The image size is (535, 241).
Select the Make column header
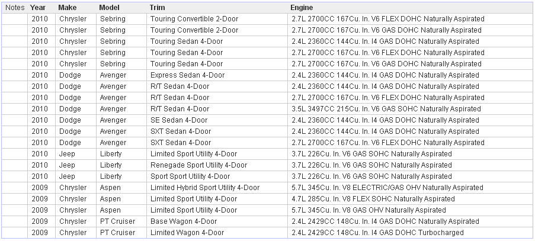pyautogui.click(x=68, y=8)
